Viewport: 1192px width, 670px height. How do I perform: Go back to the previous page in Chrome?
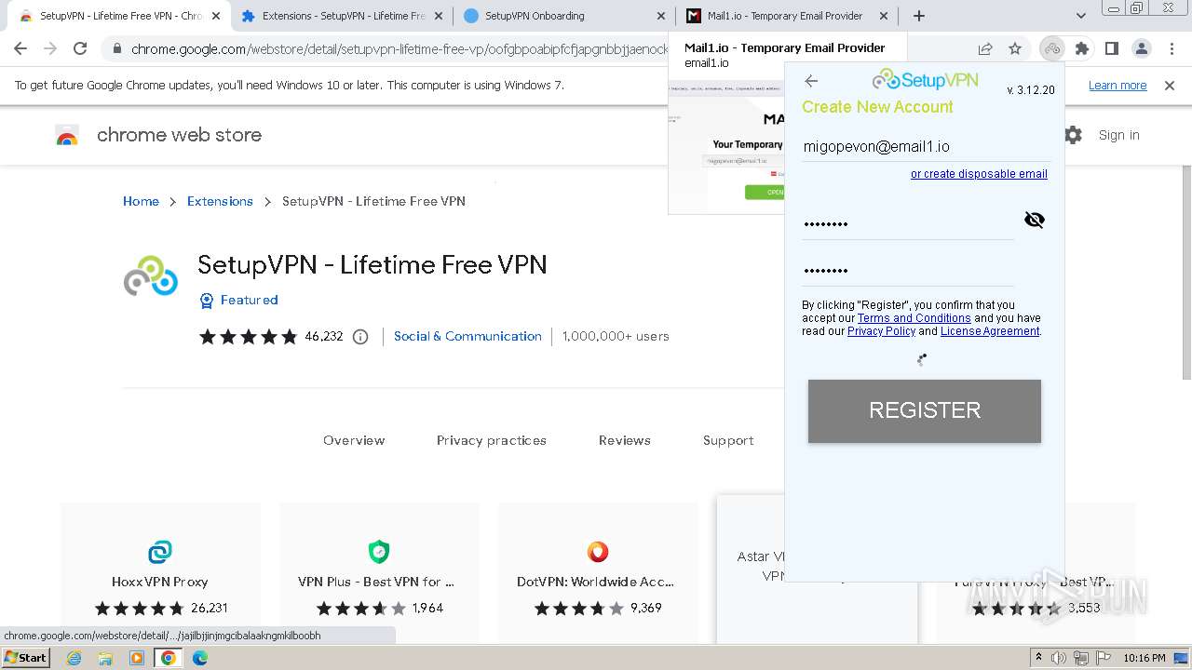click(20, 49)
